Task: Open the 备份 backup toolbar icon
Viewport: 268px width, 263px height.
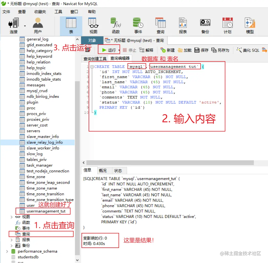Action: coord(205,25)
